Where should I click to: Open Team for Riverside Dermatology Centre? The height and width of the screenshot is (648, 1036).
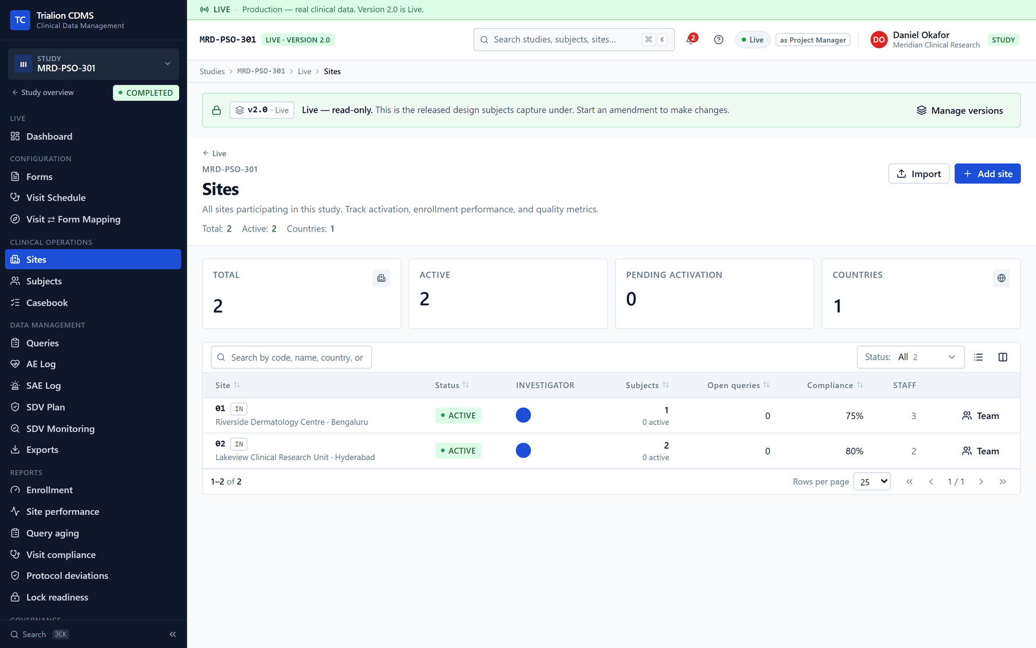(x=980, y=415)
